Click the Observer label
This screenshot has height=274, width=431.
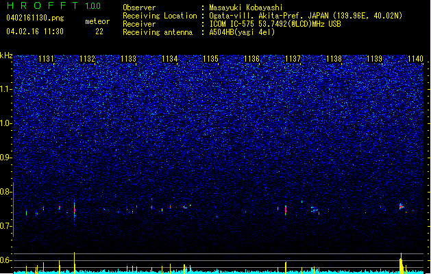point(139,8)
